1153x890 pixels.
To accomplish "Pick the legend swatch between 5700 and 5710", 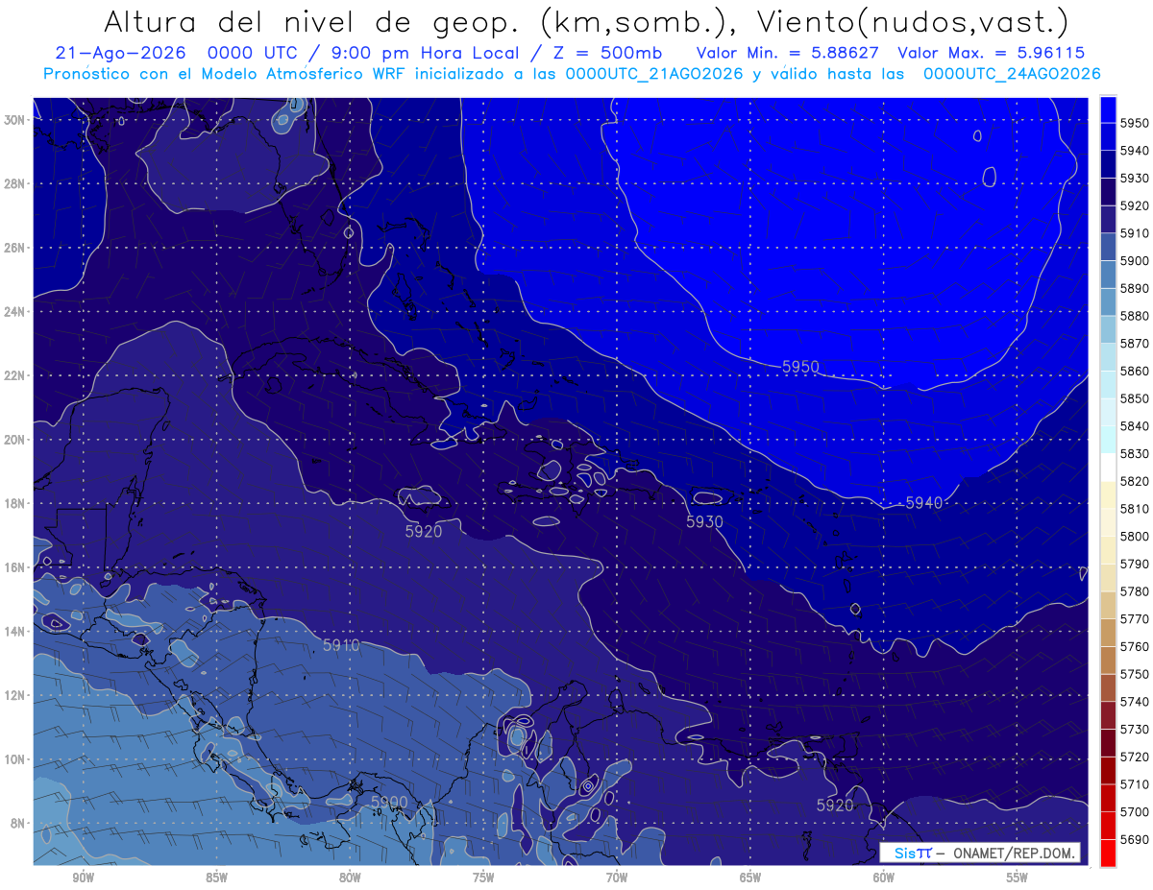I will (1108, 797).
